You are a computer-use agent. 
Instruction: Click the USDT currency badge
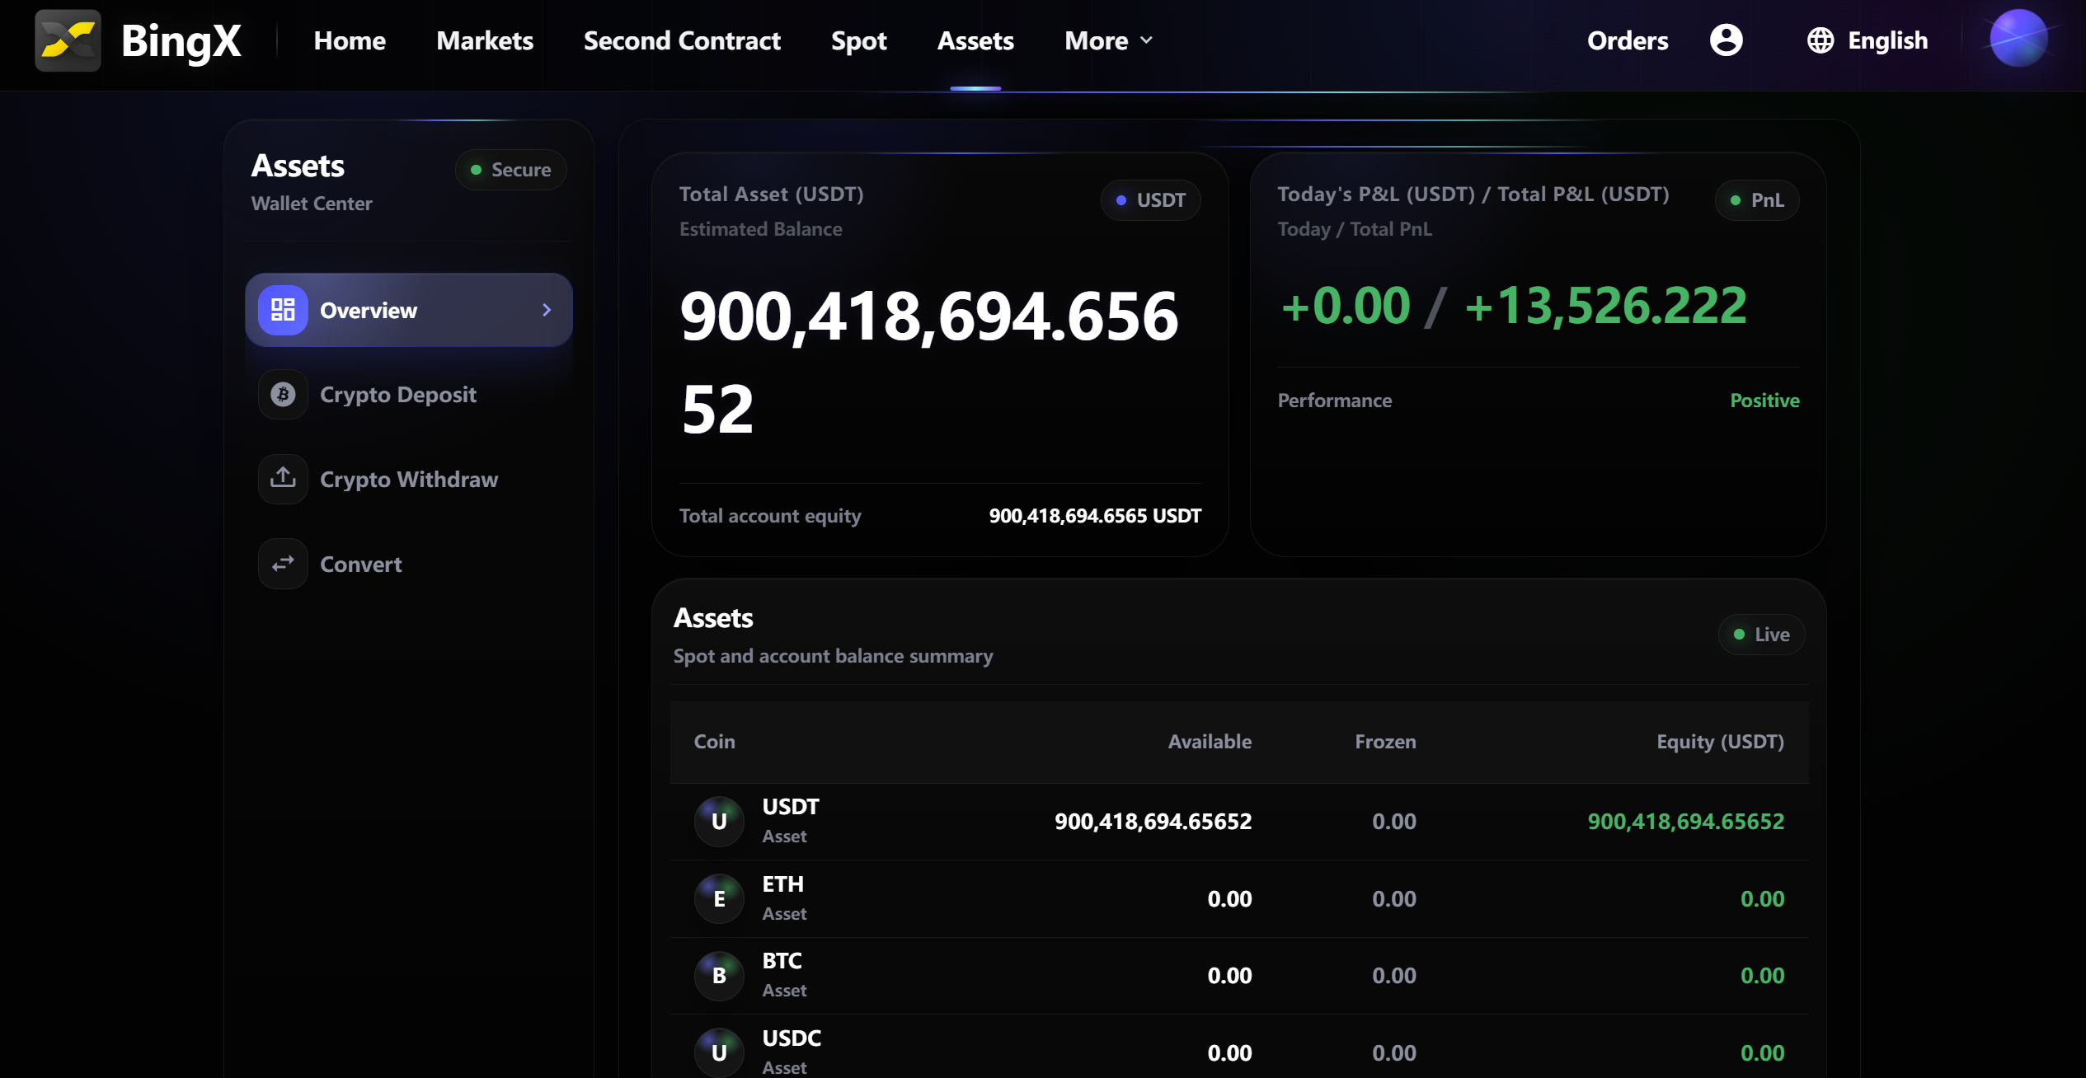[1150, 200]
